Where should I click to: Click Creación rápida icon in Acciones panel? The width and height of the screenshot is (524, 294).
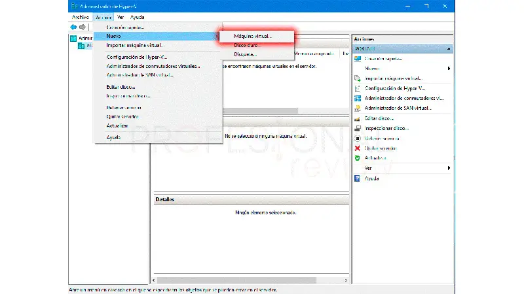pyautogui.click(x=358, y=59)
